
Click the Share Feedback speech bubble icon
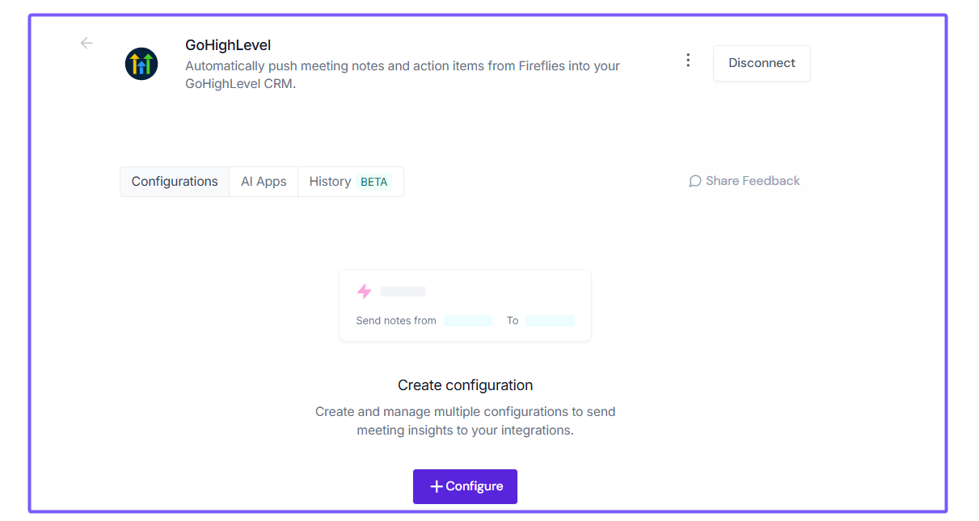(694, 181)
